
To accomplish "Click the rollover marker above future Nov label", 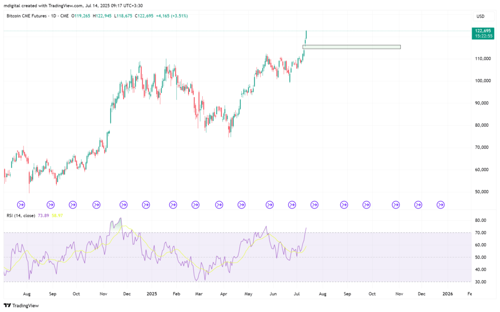I will [x=396, y=205].
